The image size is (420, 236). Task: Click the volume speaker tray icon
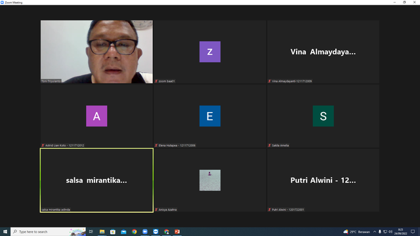pyautogui.click(x=390, y=231)
